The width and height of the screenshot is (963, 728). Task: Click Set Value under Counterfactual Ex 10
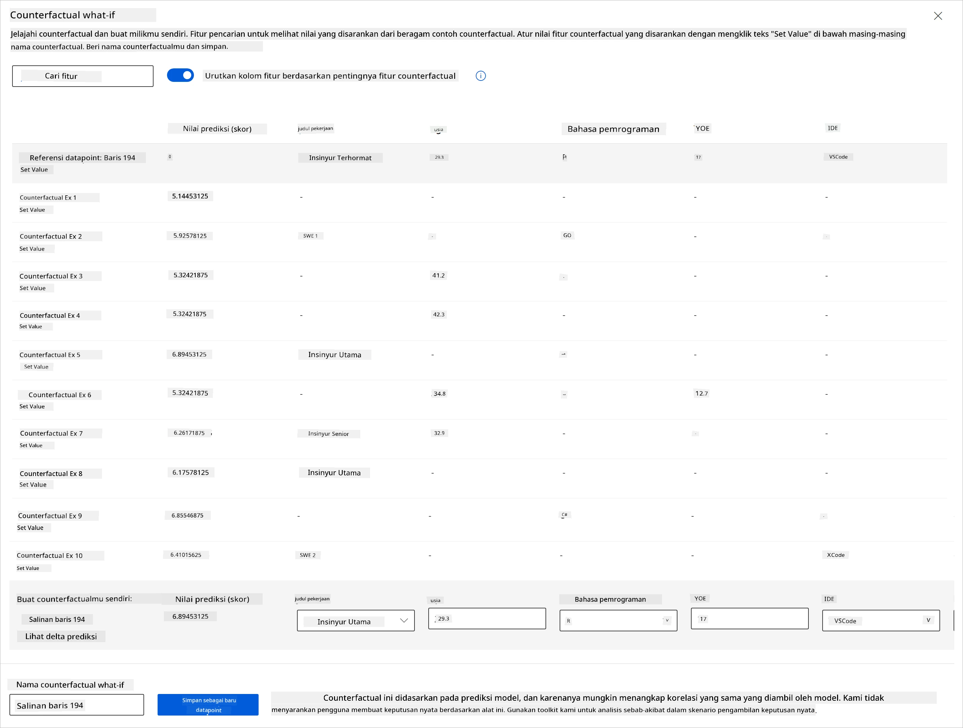point(28,568)
